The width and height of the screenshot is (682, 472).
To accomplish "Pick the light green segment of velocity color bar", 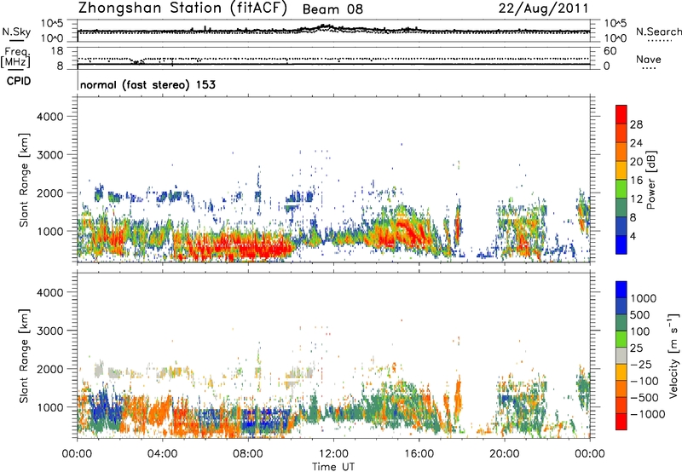I will point(621,339).
